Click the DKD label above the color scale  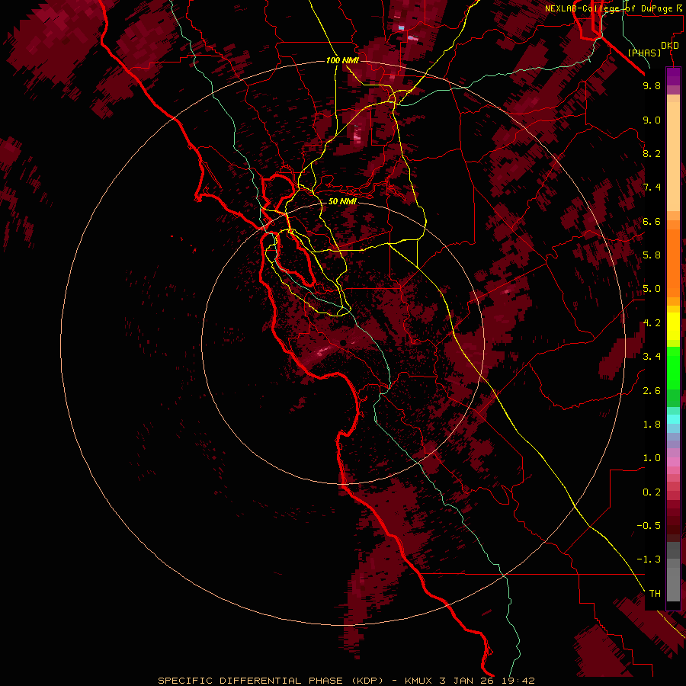tap(669, 46)
